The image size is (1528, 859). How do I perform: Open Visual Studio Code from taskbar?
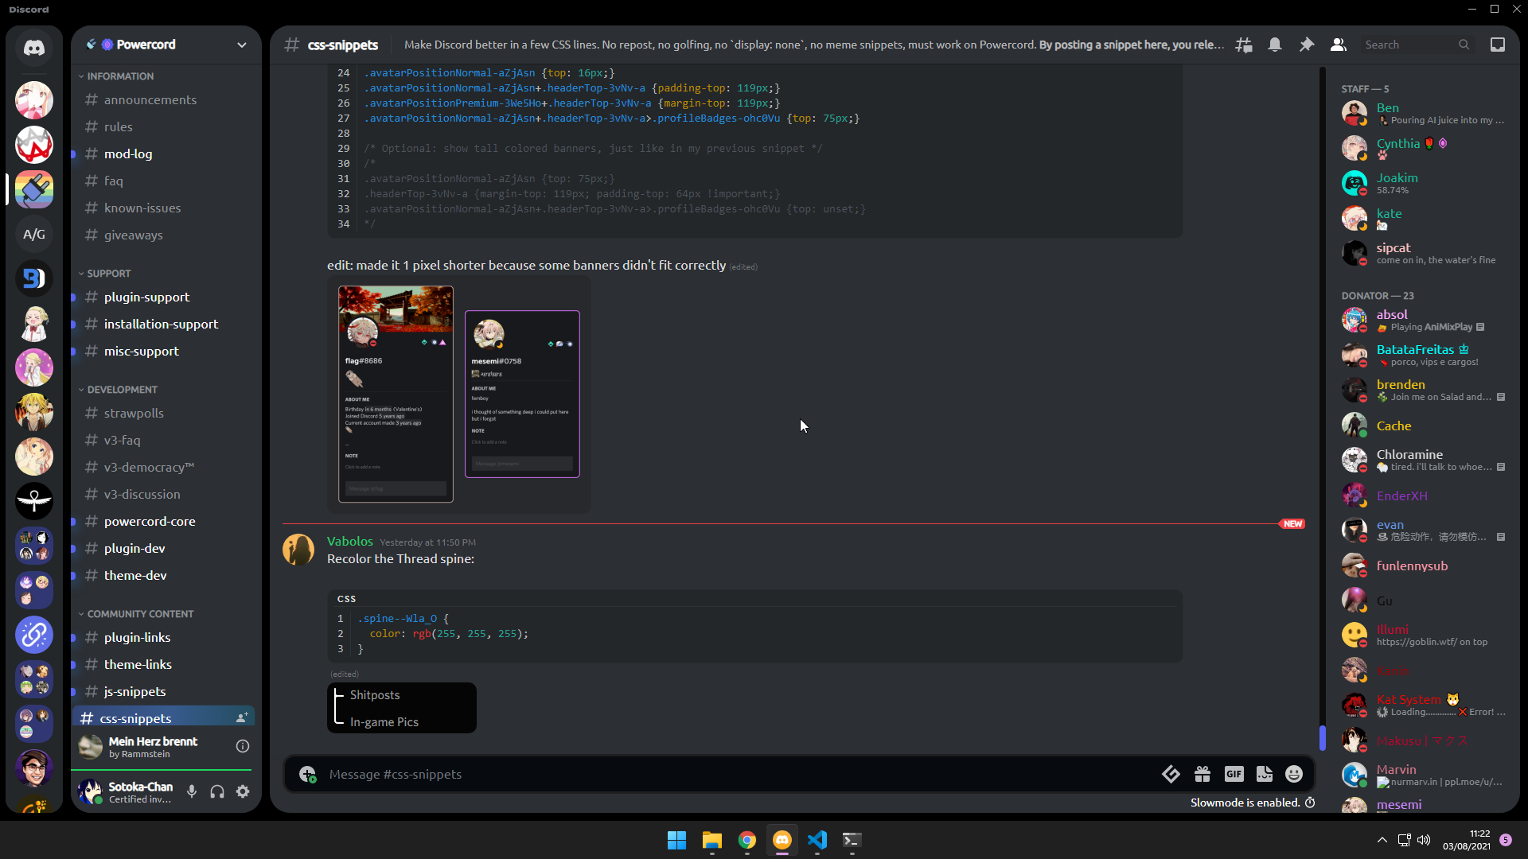817,840
